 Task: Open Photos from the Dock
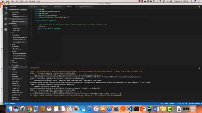[x=76, y=109]
